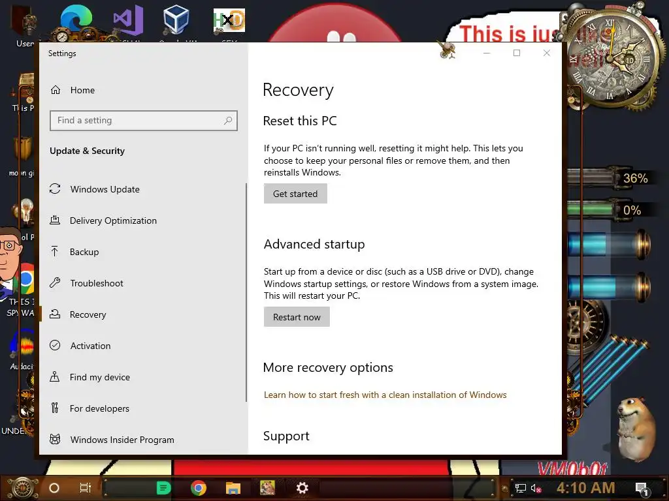The height and width of the screenshot is (501, 669).
Task: Click the steampunk clock desktop gadget
Action: [x=612, y=57]
